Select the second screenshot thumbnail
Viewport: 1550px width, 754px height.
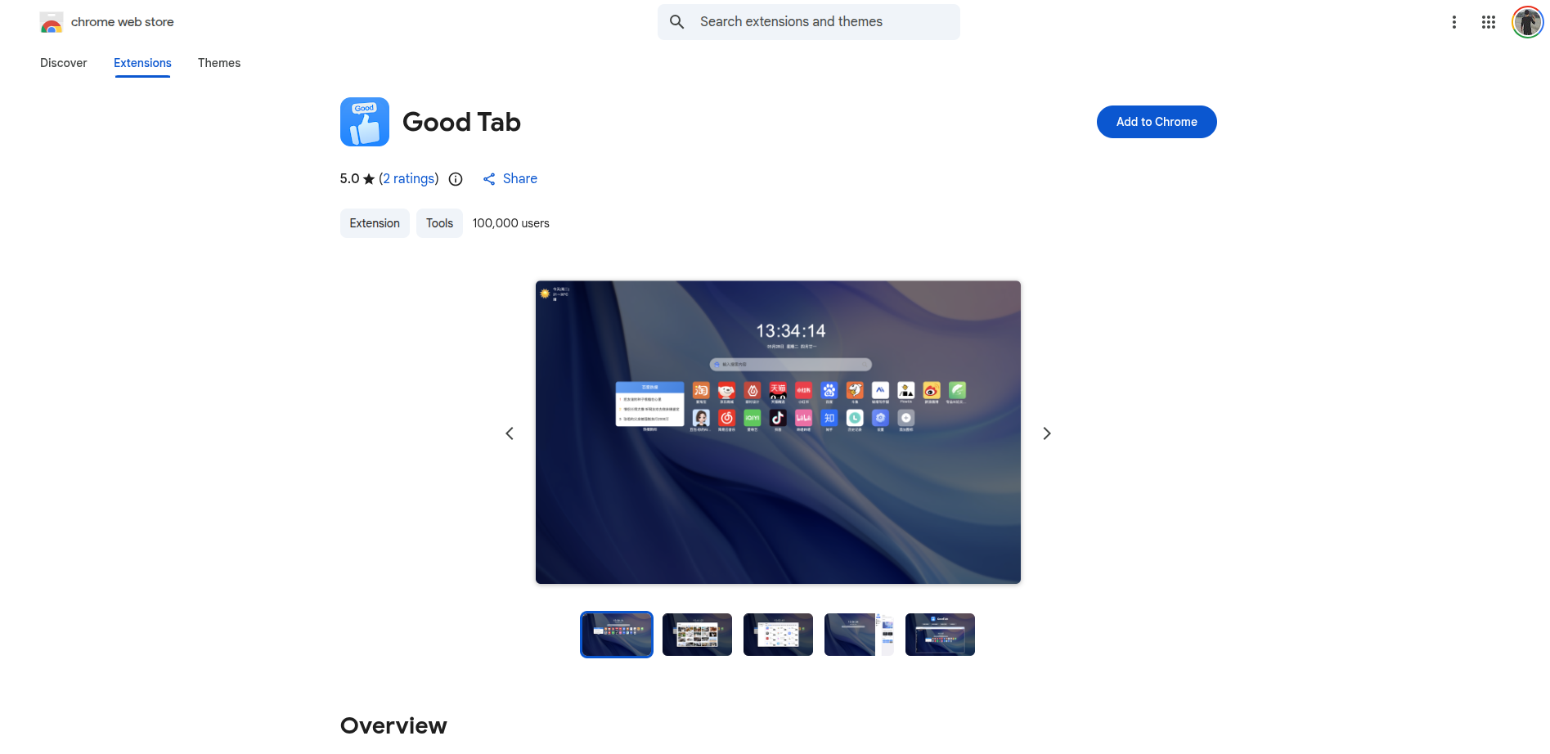tap(697, 635)
